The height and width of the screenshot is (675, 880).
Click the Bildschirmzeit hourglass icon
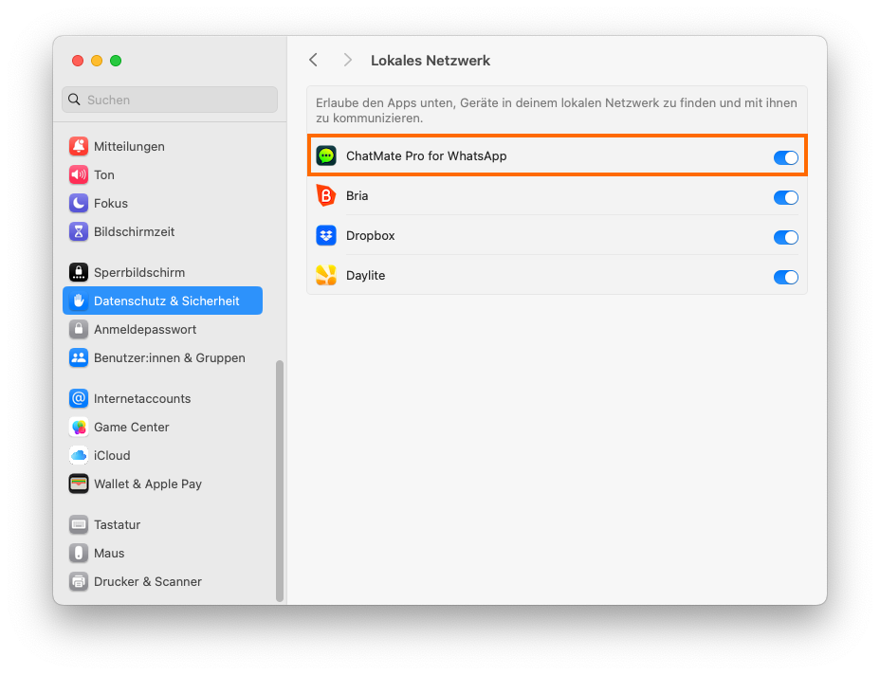click(79, 231)
